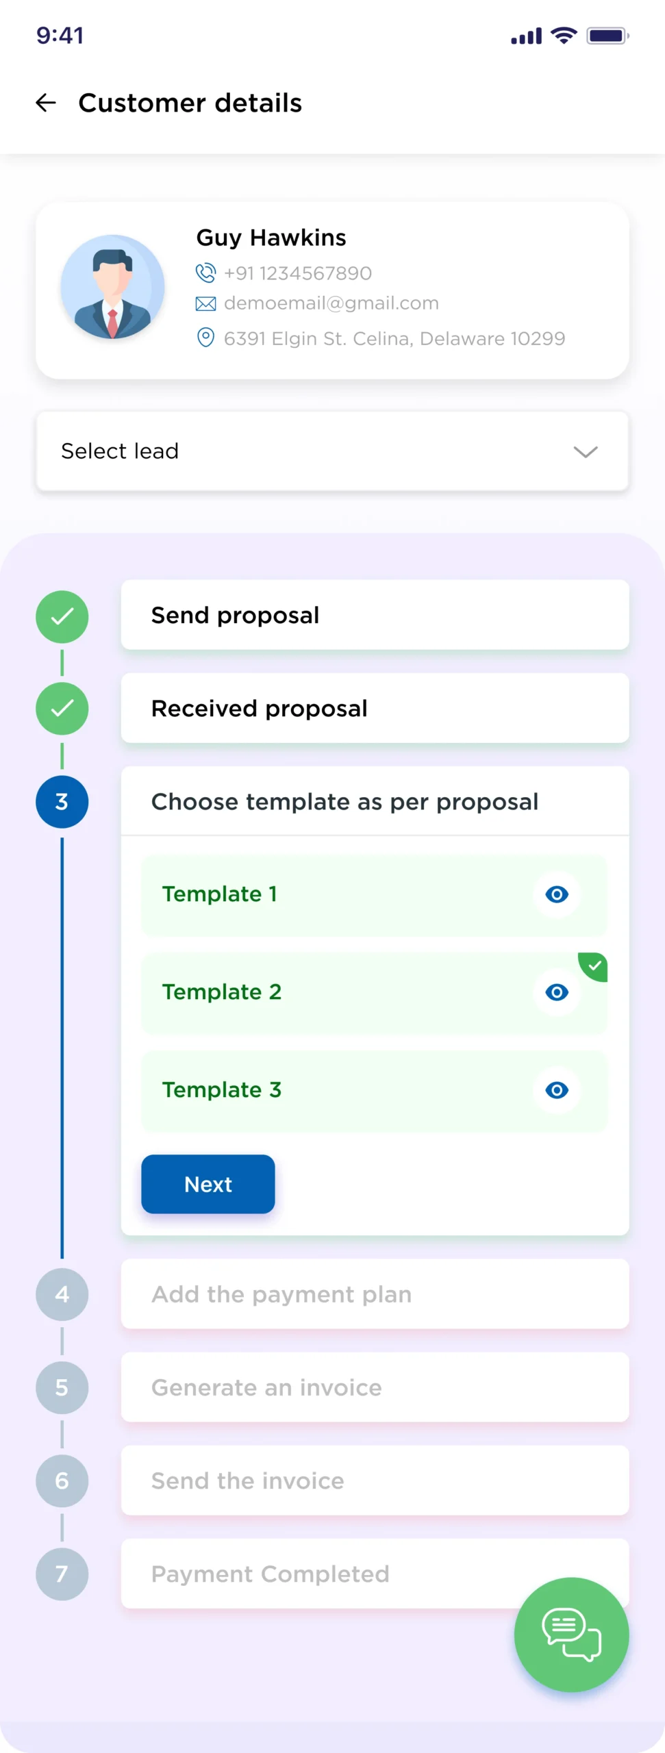Click the Next button
The height and width of the screenshot is (1753, 665).
[208, 1184]
